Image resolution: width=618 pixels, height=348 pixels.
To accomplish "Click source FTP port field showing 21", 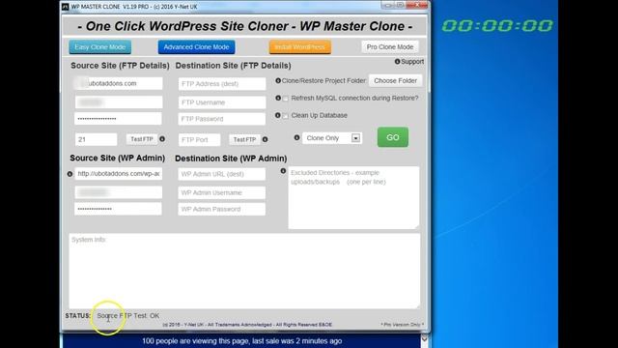I will click(x=96, y=139).
